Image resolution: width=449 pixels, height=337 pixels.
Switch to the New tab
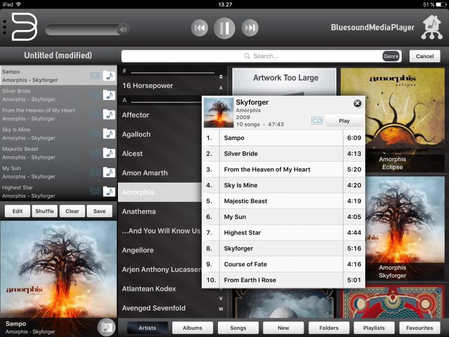pyautogui.click(x=283, y=328)
